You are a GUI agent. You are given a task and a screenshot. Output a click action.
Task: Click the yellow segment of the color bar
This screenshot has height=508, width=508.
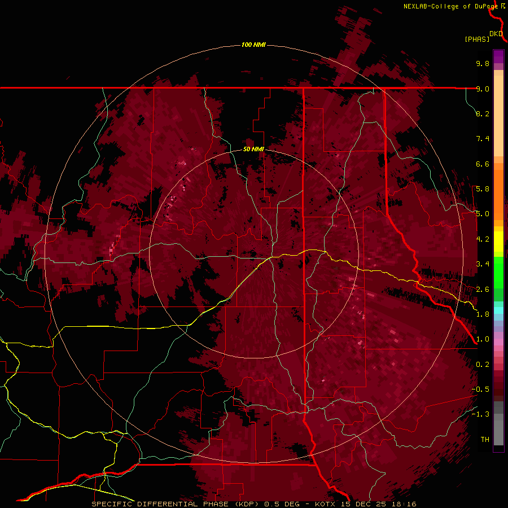[x=498, y=242]
